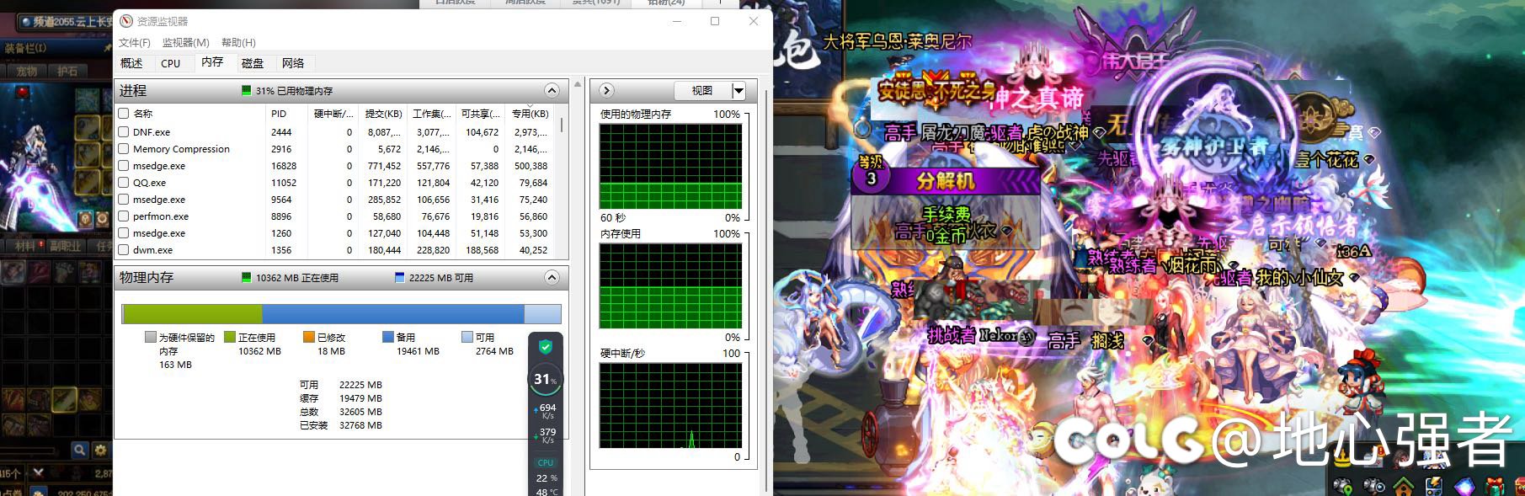The width and height of the screenshot is (1525, 496).
Task: Check the dwm.exe process checkbox
Action: coord(124,250)
